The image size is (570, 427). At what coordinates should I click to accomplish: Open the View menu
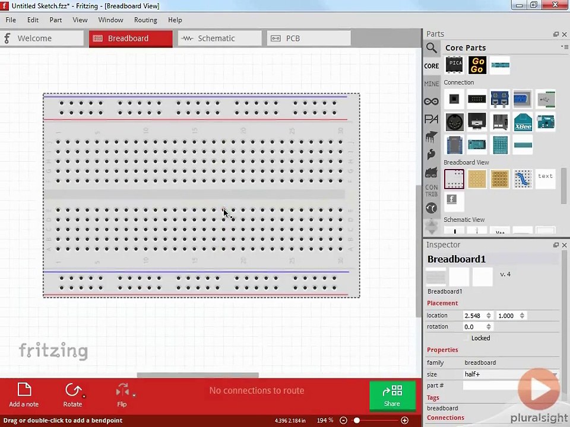click(80, 20)
